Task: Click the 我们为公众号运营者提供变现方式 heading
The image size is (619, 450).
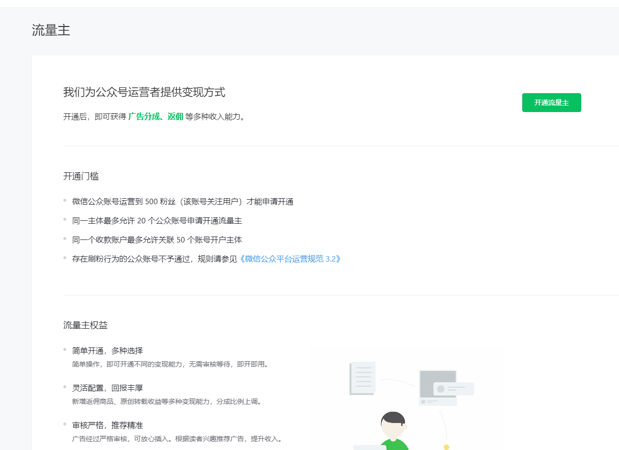Action: 144,92
